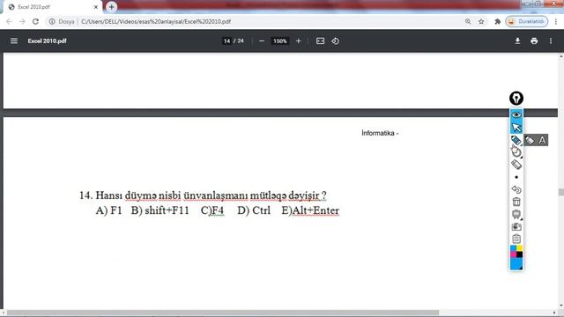
Task: Select the arrow cursor tool
Action: point(516,127)
